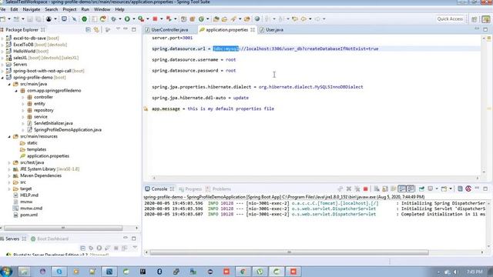Collapse the src/main/java folder node
This screenshot has height=277, width=493.
coord(9,84)
